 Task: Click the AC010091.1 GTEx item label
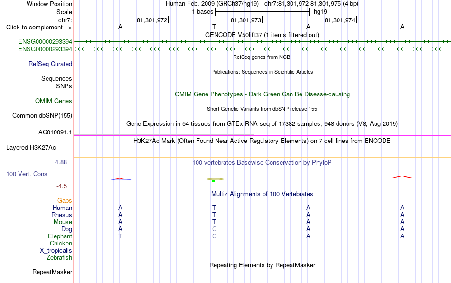pyautogui.click(x=55, y=132)
